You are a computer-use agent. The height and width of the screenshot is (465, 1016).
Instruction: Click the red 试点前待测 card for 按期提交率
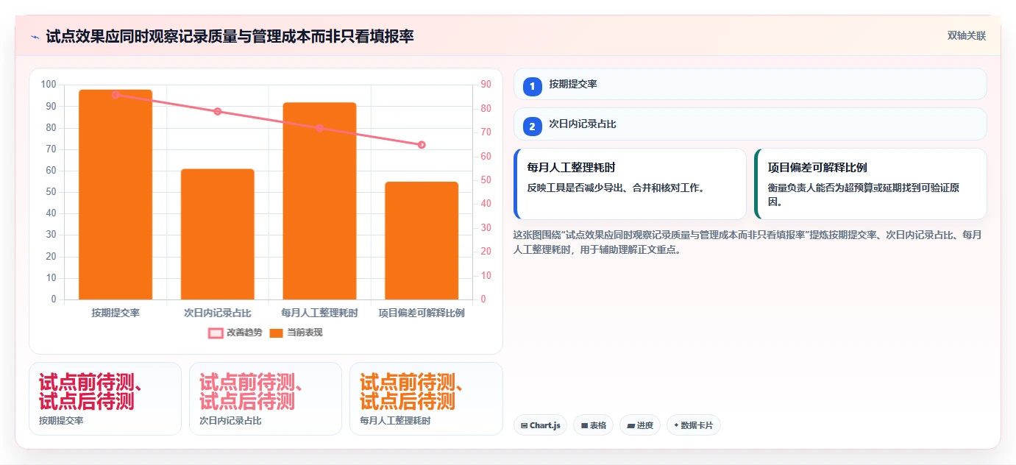click(x=105, y=399)
